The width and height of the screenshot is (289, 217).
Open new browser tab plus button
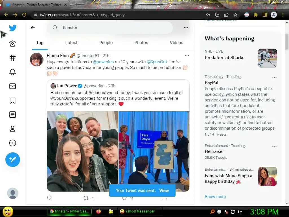click(x=76, y=5)
